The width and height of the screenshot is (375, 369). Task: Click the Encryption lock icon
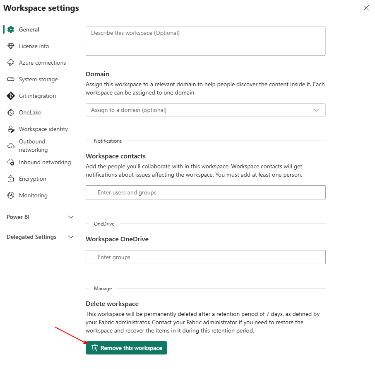(x=11, y=179)
